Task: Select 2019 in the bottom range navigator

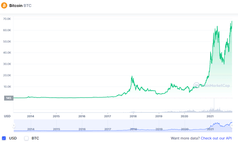Action: pyautogui.click(x=159, y=129)
